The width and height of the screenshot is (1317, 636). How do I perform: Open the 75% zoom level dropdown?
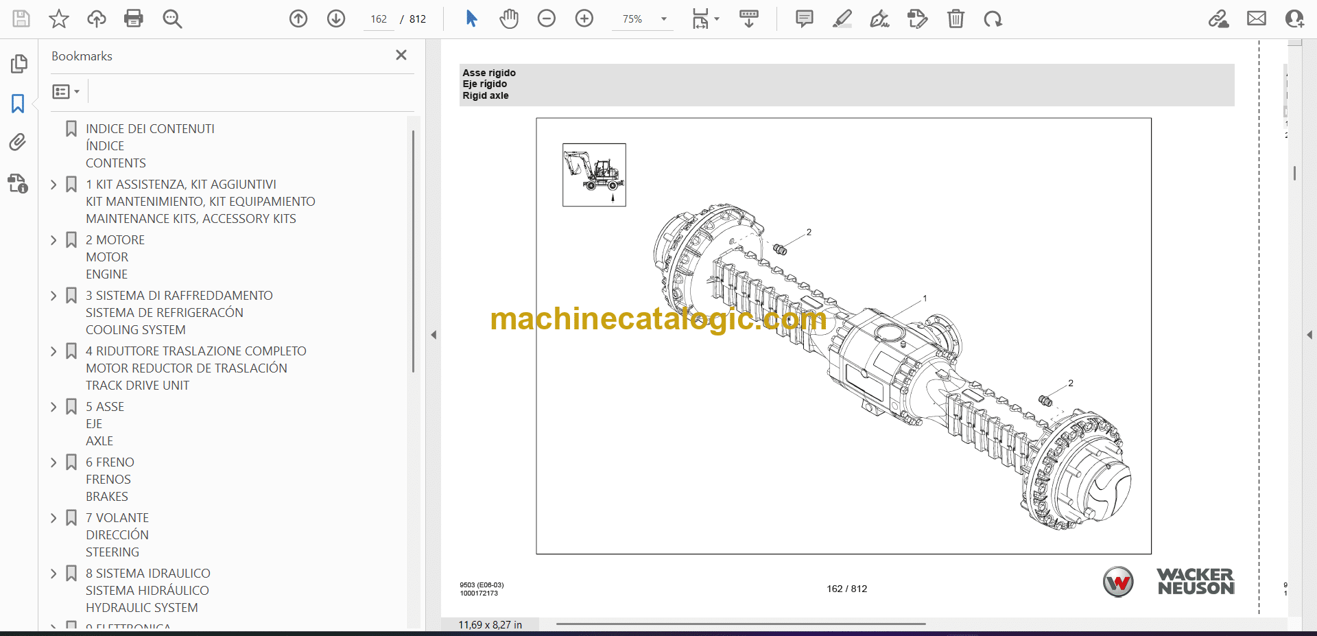pyautogui.click(x=663, y=19)
